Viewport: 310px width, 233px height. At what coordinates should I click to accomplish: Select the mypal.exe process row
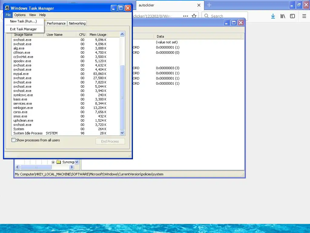point(66,74)
